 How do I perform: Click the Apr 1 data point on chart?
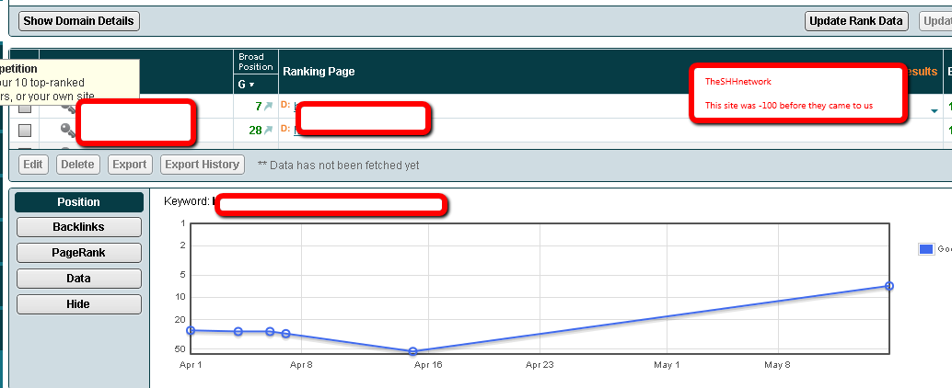click(x=191, y=330)
